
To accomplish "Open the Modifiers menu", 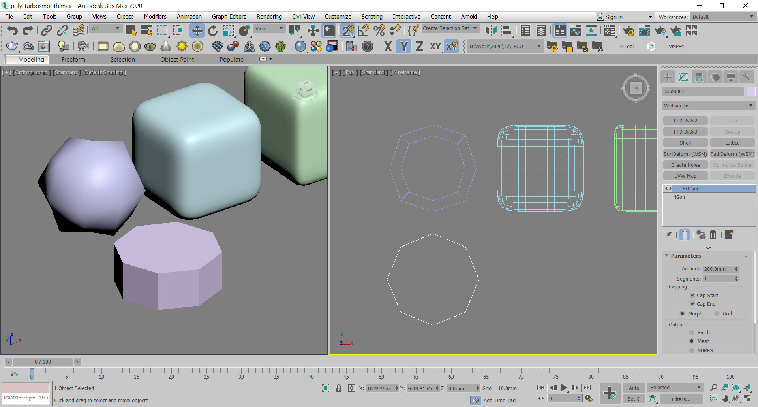I will (x=155, y=17).
